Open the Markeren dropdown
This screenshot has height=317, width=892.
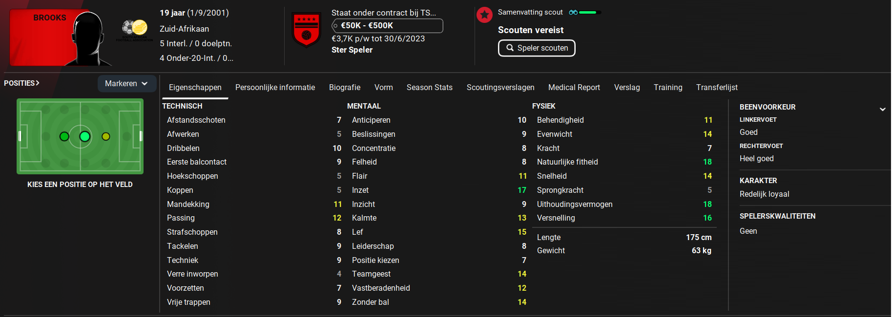pyautogui.click(x=127, y=84)
